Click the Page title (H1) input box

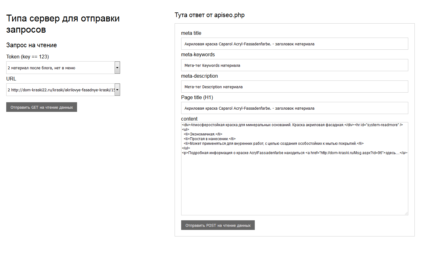pyautogui.click(x=294, y=108)
